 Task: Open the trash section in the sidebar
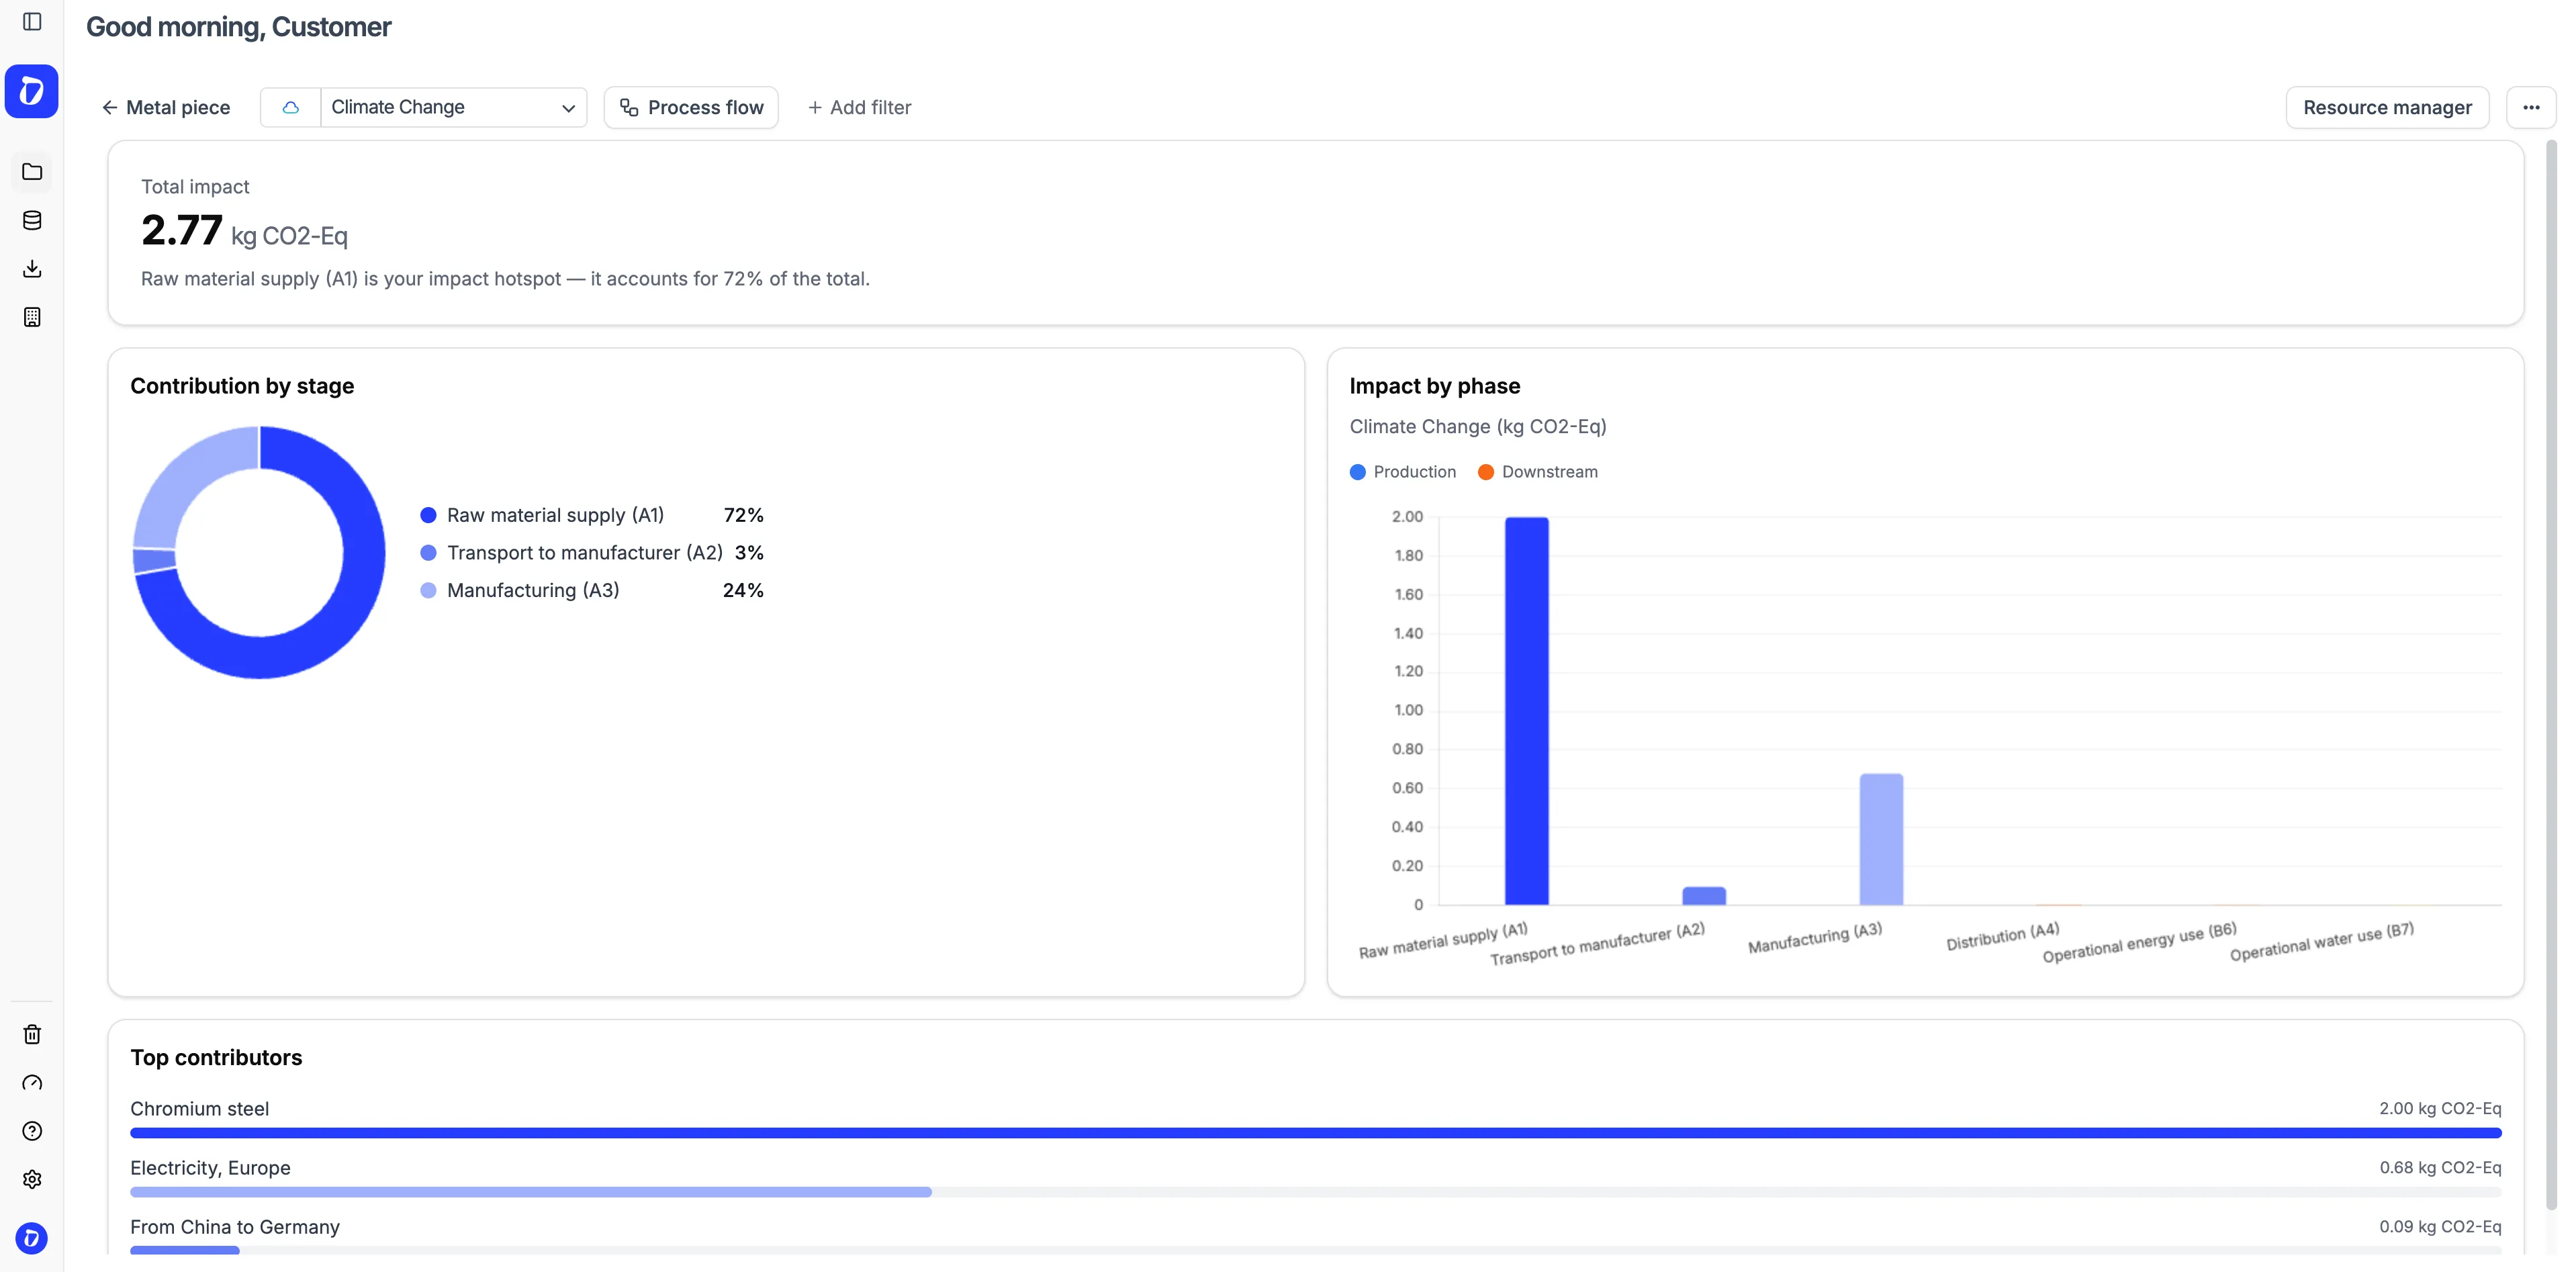click(x=31, y=1034)
